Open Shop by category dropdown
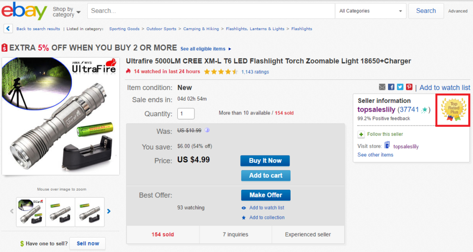The image size is (473, 252). [x=67, y=12]
